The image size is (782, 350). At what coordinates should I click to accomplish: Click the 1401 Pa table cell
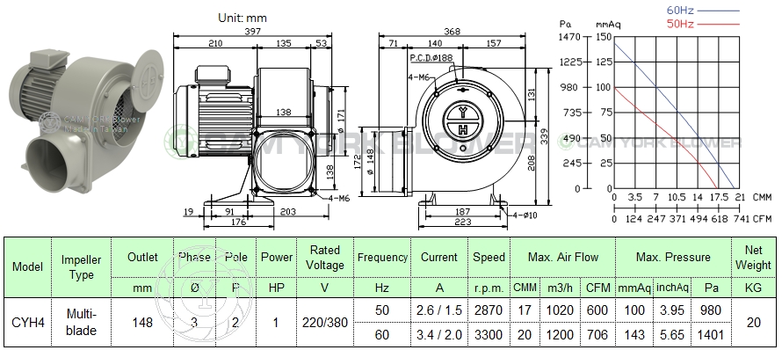click(x=711, y=334)
